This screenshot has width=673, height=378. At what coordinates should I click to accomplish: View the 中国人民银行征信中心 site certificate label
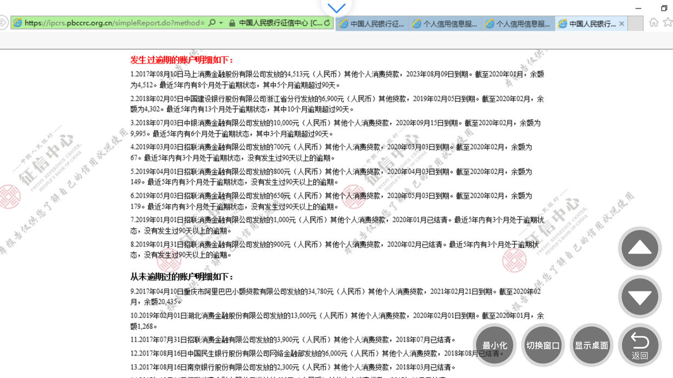point(280,23)
